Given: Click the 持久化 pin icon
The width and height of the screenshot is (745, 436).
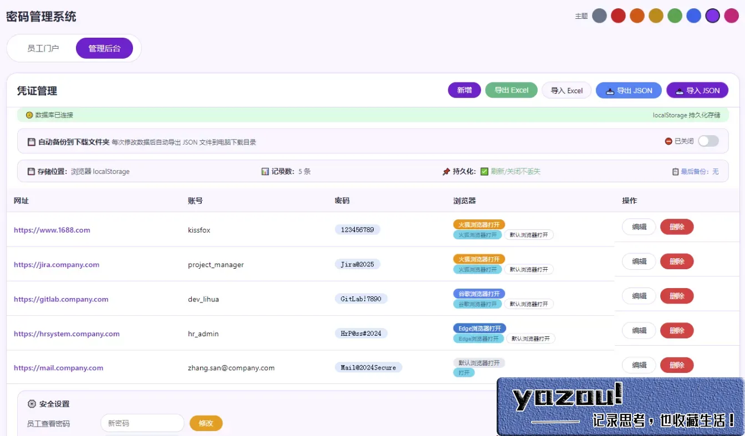Looking at the screenshot, I should (446, 172).
